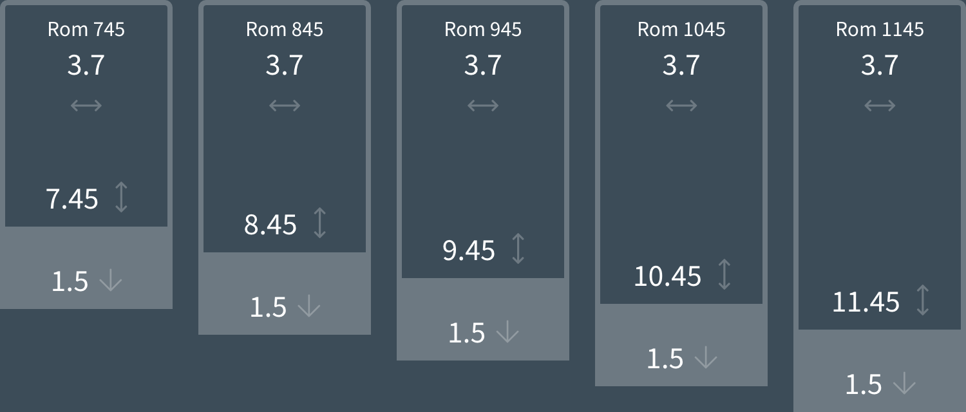The image size is (966, 412).
Task: Click the height arrow icon beside 8.45
Action: tap(319, 223)
